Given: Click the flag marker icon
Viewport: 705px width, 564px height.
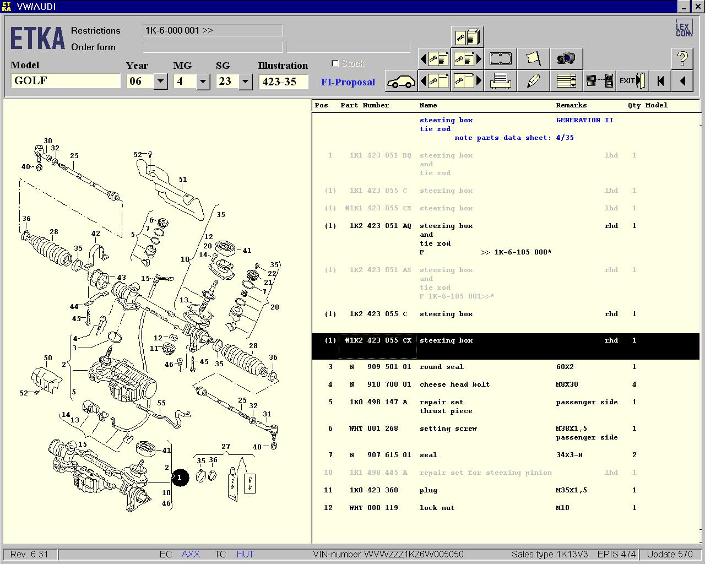Looking at the screenshot, I should [533, 58].
